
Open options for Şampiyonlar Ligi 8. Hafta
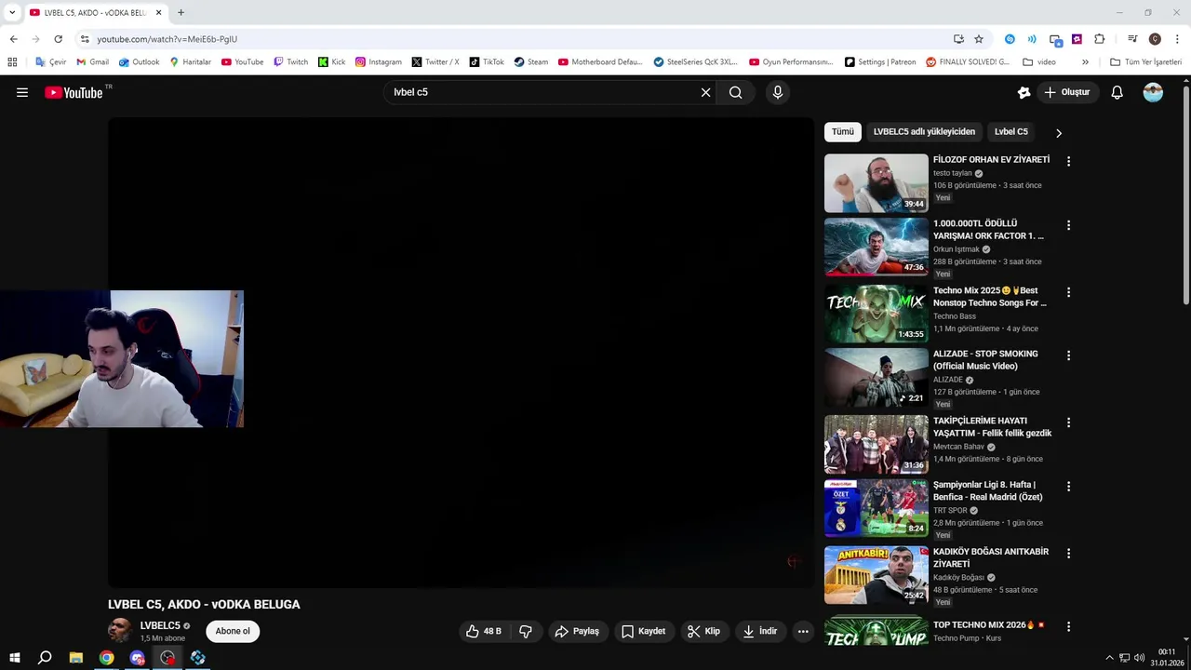[1068, 487]
